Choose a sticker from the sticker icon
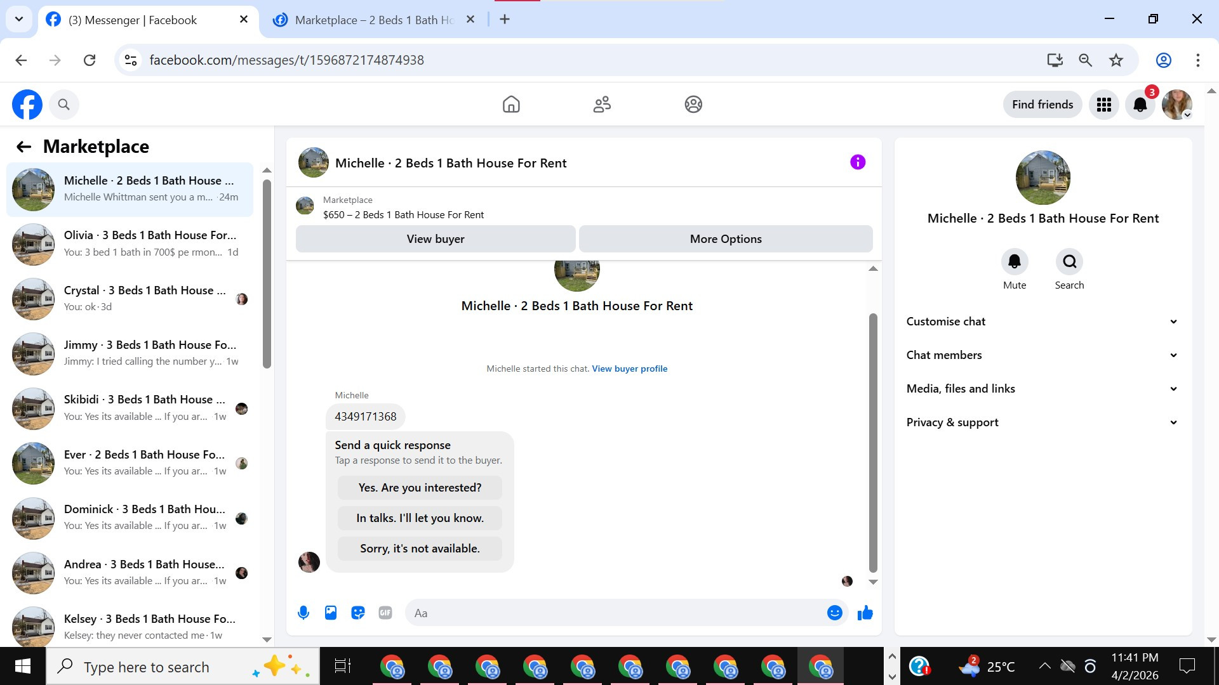This screenshot has height=685, width=1219. pos(358,613)
